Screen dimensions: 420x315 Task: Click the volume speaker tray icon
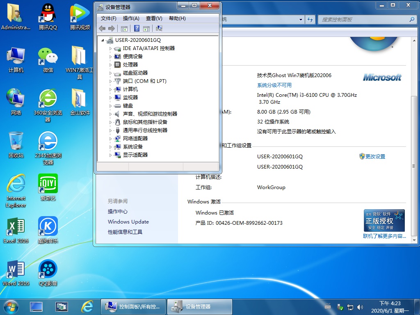coord(360,307)
